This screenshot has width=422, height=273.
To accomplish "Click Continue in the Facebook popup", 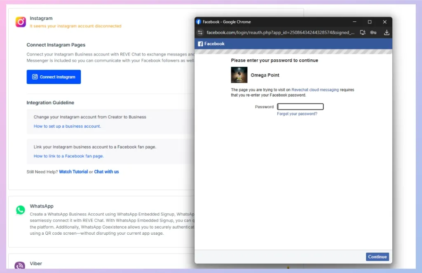I will (377, 257).
